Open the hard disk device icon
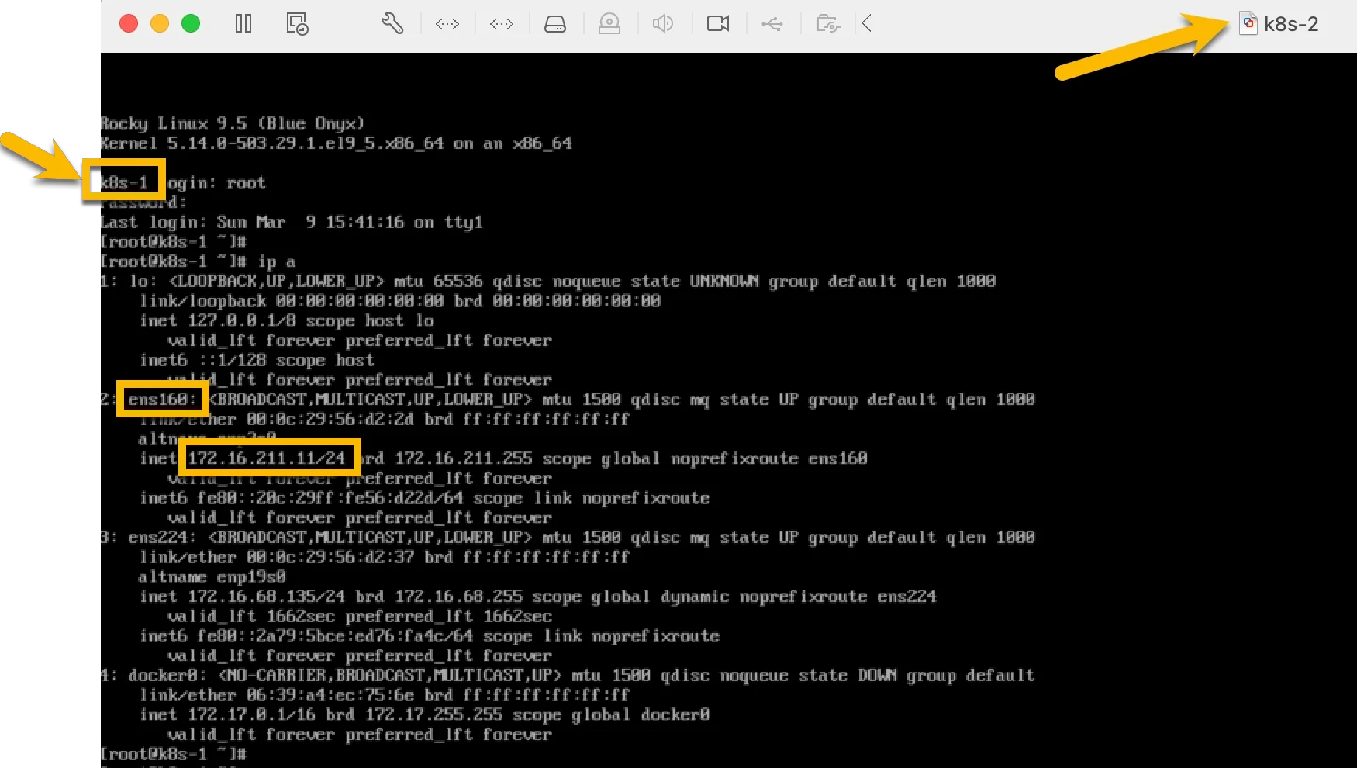 pos(555,24)
